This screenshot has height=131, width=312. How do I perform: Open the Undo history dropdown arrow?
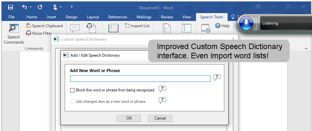point(31,7)
